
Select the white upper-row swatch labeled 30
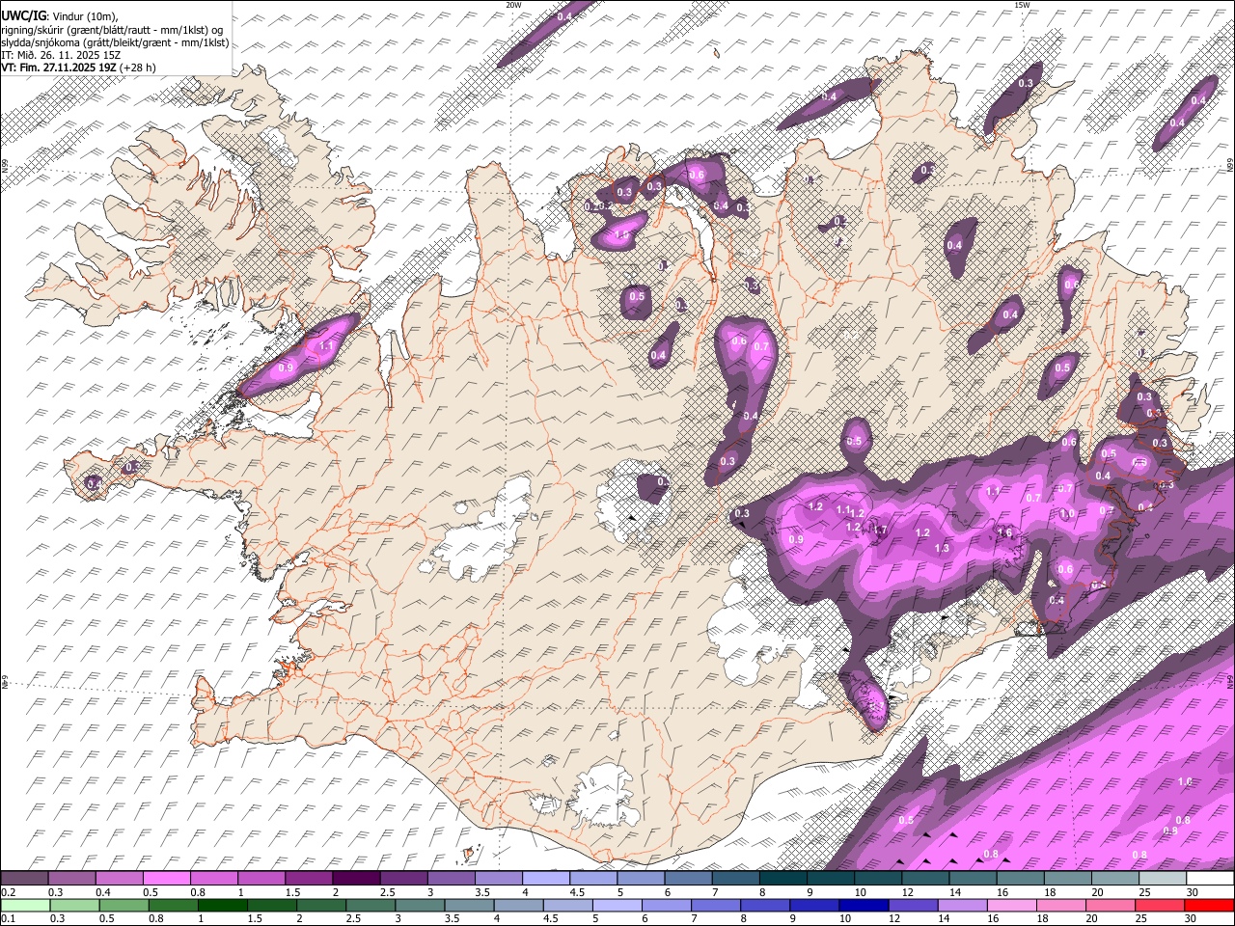(1210, 878)
